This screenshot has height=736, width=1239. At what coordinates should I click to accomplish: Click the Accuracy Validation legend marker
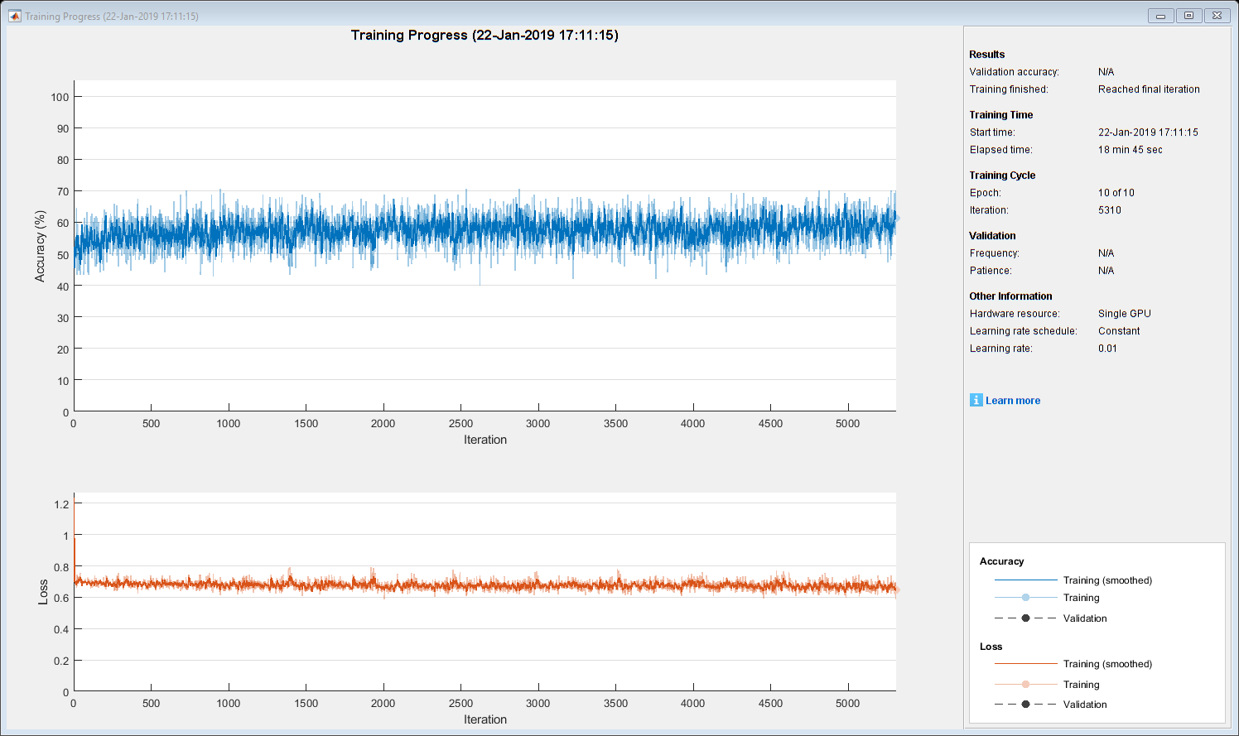pos(1025,618)
